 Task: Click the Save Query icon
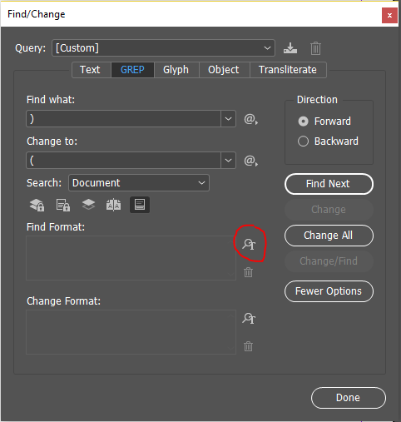[290, 48]
